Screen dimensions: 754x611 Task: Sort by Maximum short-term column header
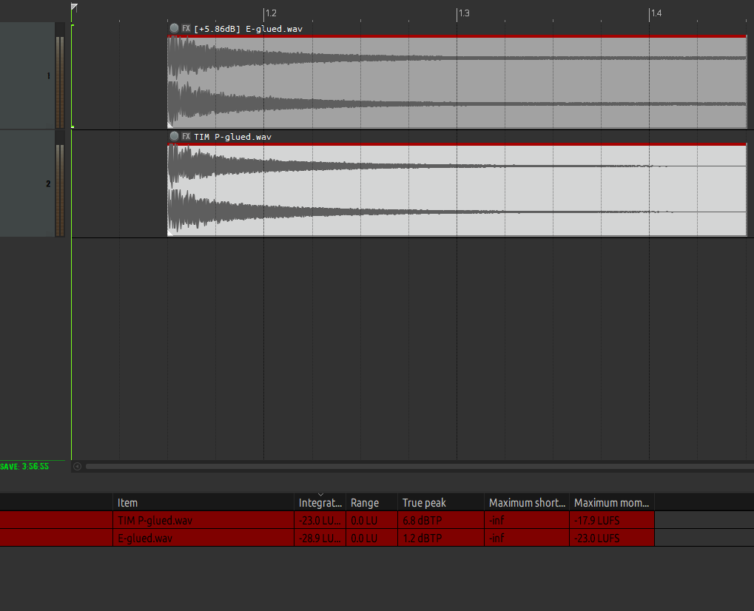527,503
